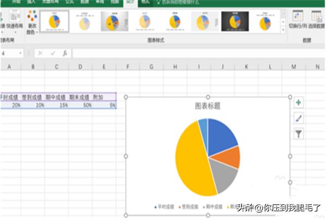The height and width of the screenshot is (218, 327).
Task: Apply the fourth light-toned pie chart style
Action: pos(145,21)
